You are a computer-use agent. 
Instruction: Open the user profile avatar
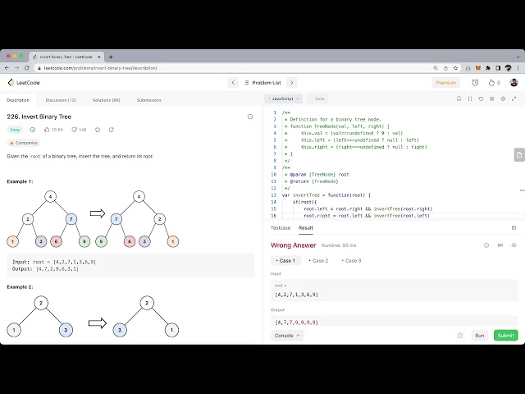point(514,82)
